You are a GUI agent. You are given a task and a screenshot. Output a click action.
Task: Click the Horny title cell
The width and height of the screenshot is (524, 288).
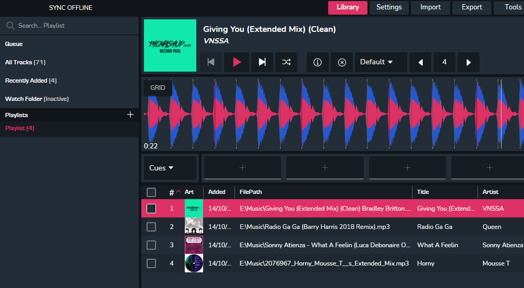[x=426, y=263]
